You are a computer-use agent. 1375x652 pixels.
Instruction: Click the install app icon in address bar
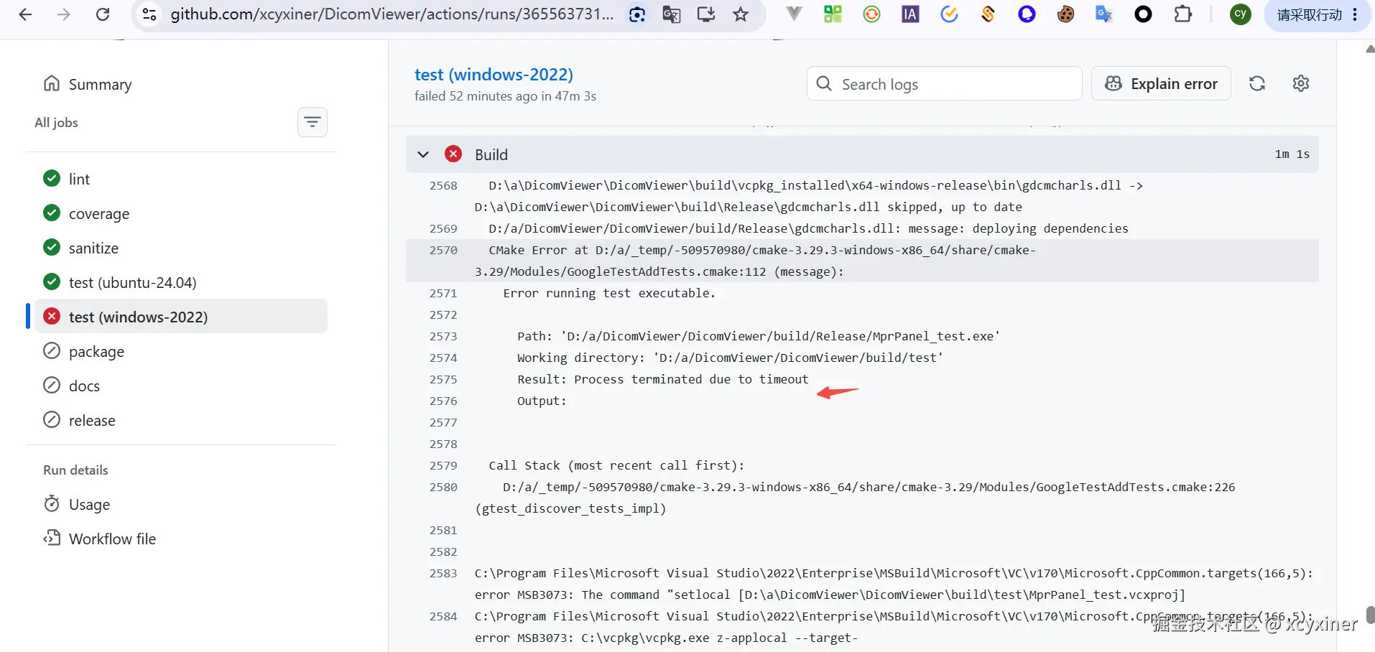coord(706,14)
